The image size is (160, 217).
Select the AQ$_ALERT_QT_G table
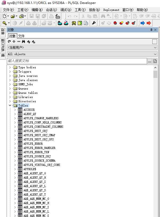pos(35,173)
